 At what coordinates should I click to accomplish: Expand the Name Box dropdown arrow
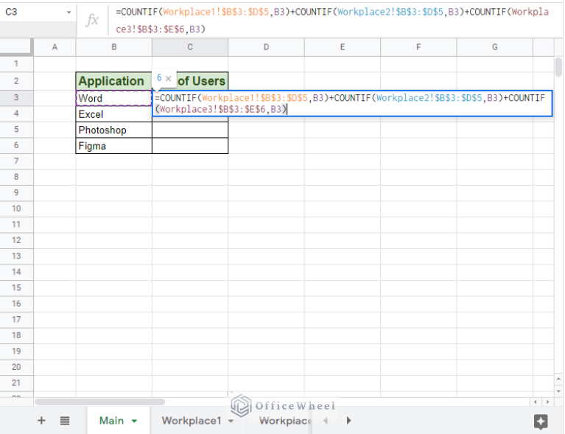pyautogui.click(x=69, y=13)
